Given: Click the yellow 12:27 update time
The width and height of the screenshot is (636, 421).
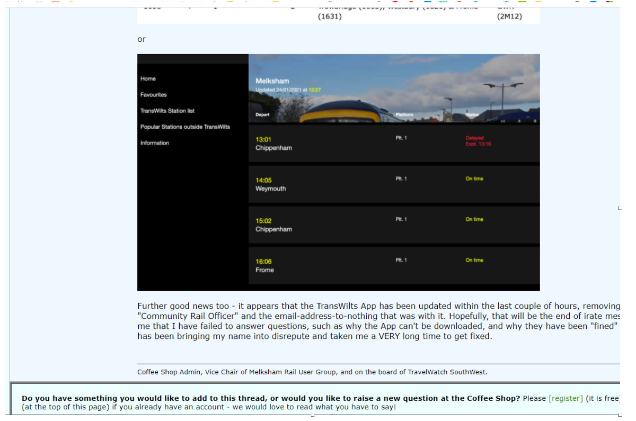Looking at the screenshot, I should pos(314,90).
